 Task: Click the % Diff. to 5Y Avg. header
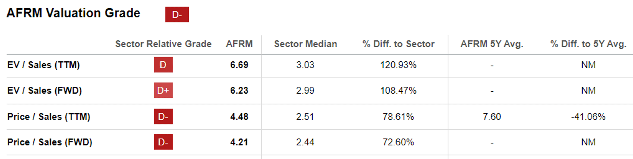[588, 44]
